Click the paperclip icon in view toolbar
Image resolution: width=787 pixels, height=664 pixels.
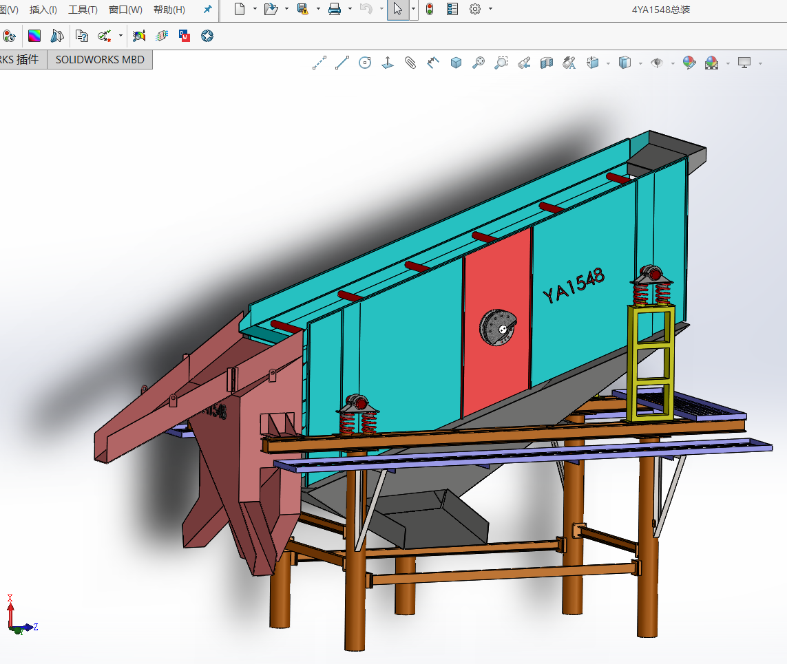pyautogui.click(x=410, y=63)
